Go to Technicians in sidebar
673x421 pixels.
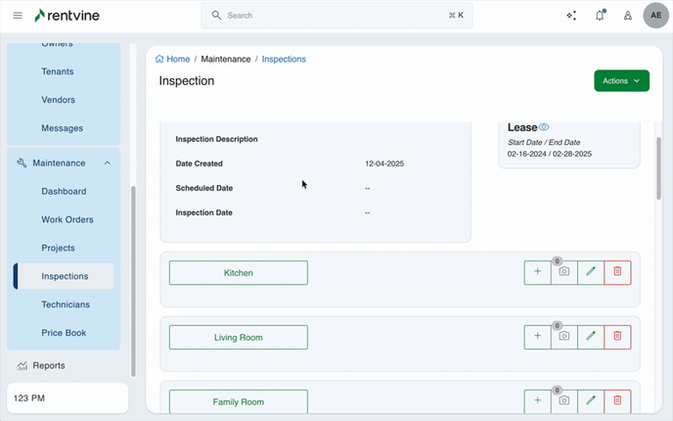(66, 304)
